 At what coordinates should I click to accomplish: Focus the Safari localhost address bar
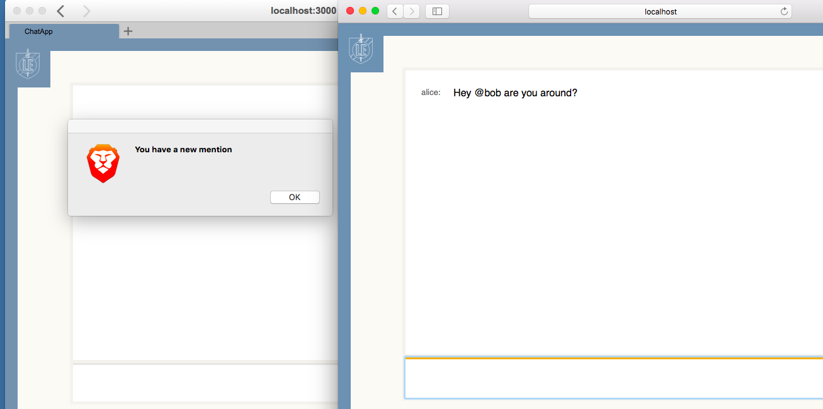click(660, 11)
